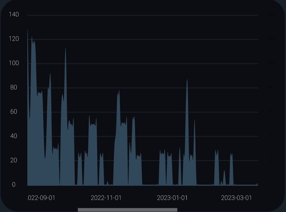Viewport: 286px width, 212px height.
Task: Click the 2023-01-01 date label
Action: click(172, 198)
